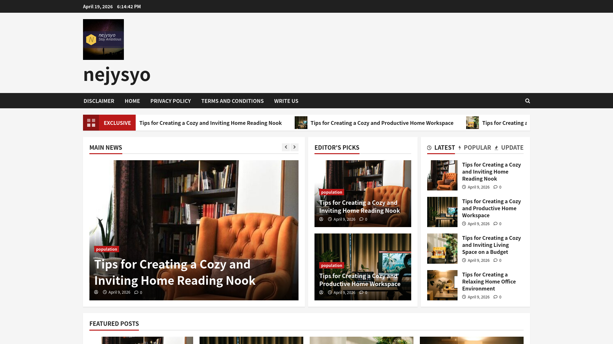Open Editor's Pick title Inviting Home Reading Nook
Screen dimensions: 613x344
click(359, 206)
